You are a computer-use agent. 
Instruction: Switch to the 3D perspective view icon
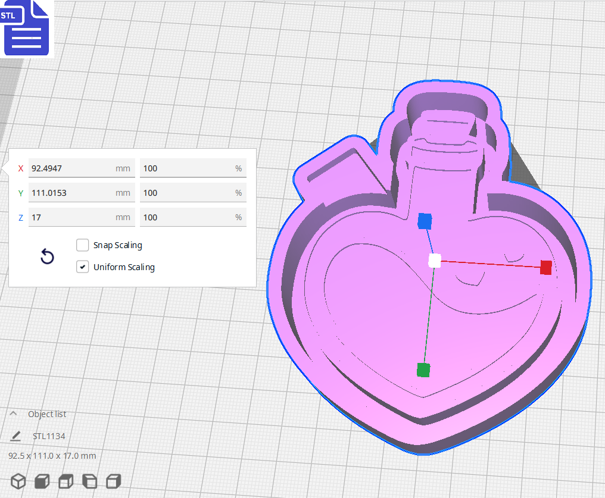18,481
